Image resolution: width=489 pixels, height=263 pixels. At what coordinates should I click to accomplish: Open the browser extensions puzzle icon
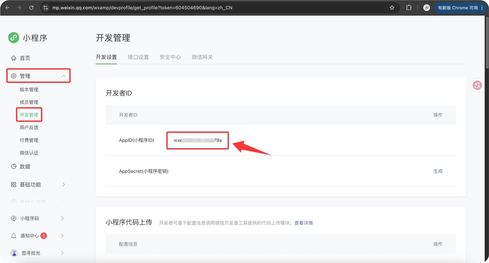pos(409,8)
